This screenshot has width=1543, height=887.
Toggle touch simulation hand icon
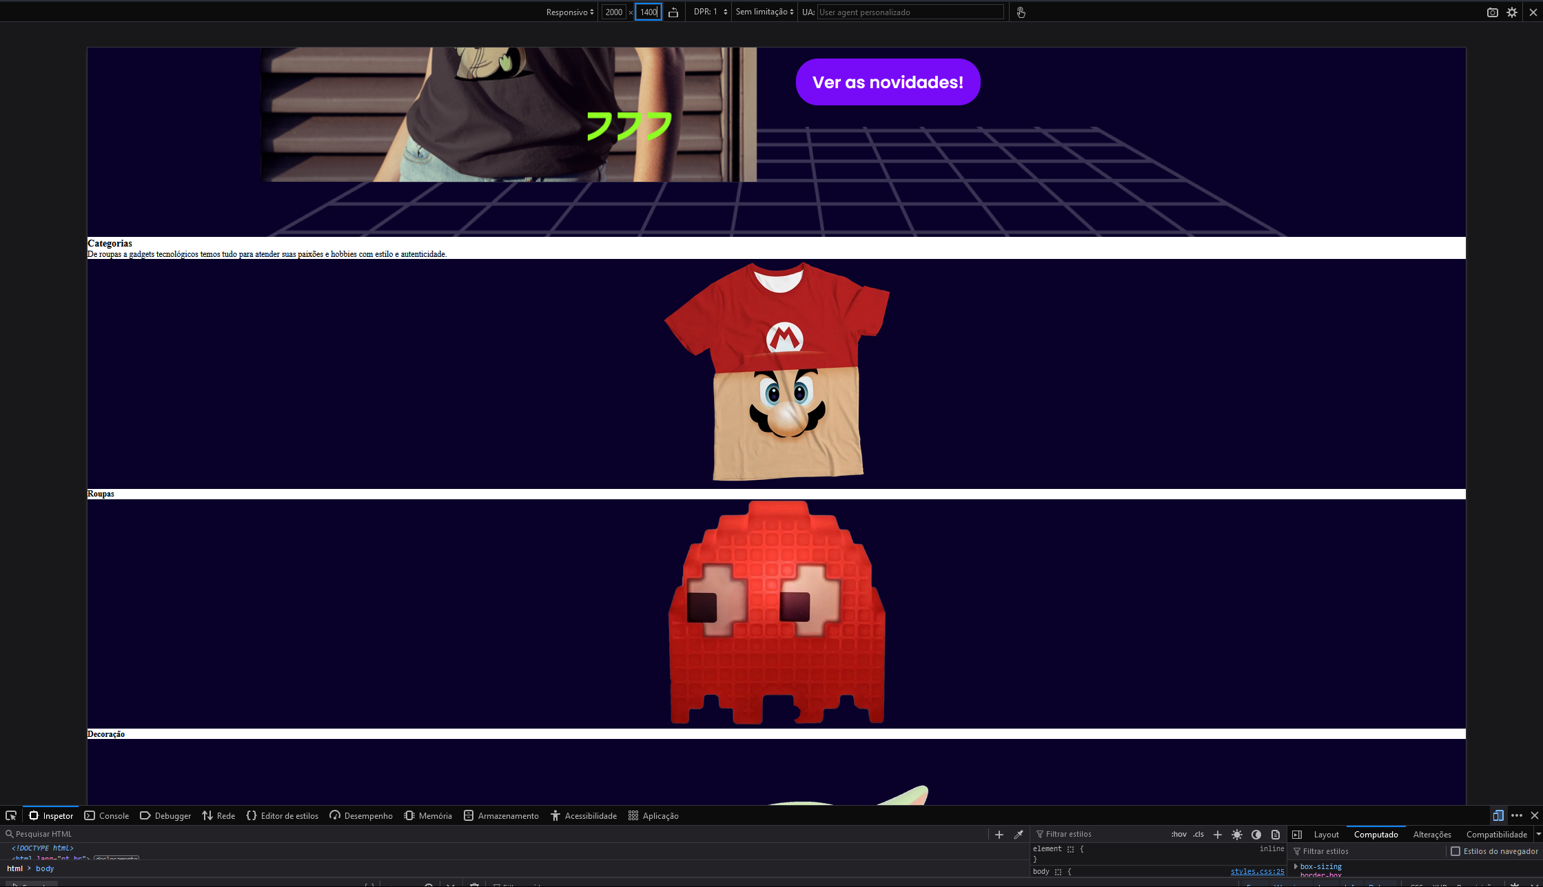(x=1021, y=12)
